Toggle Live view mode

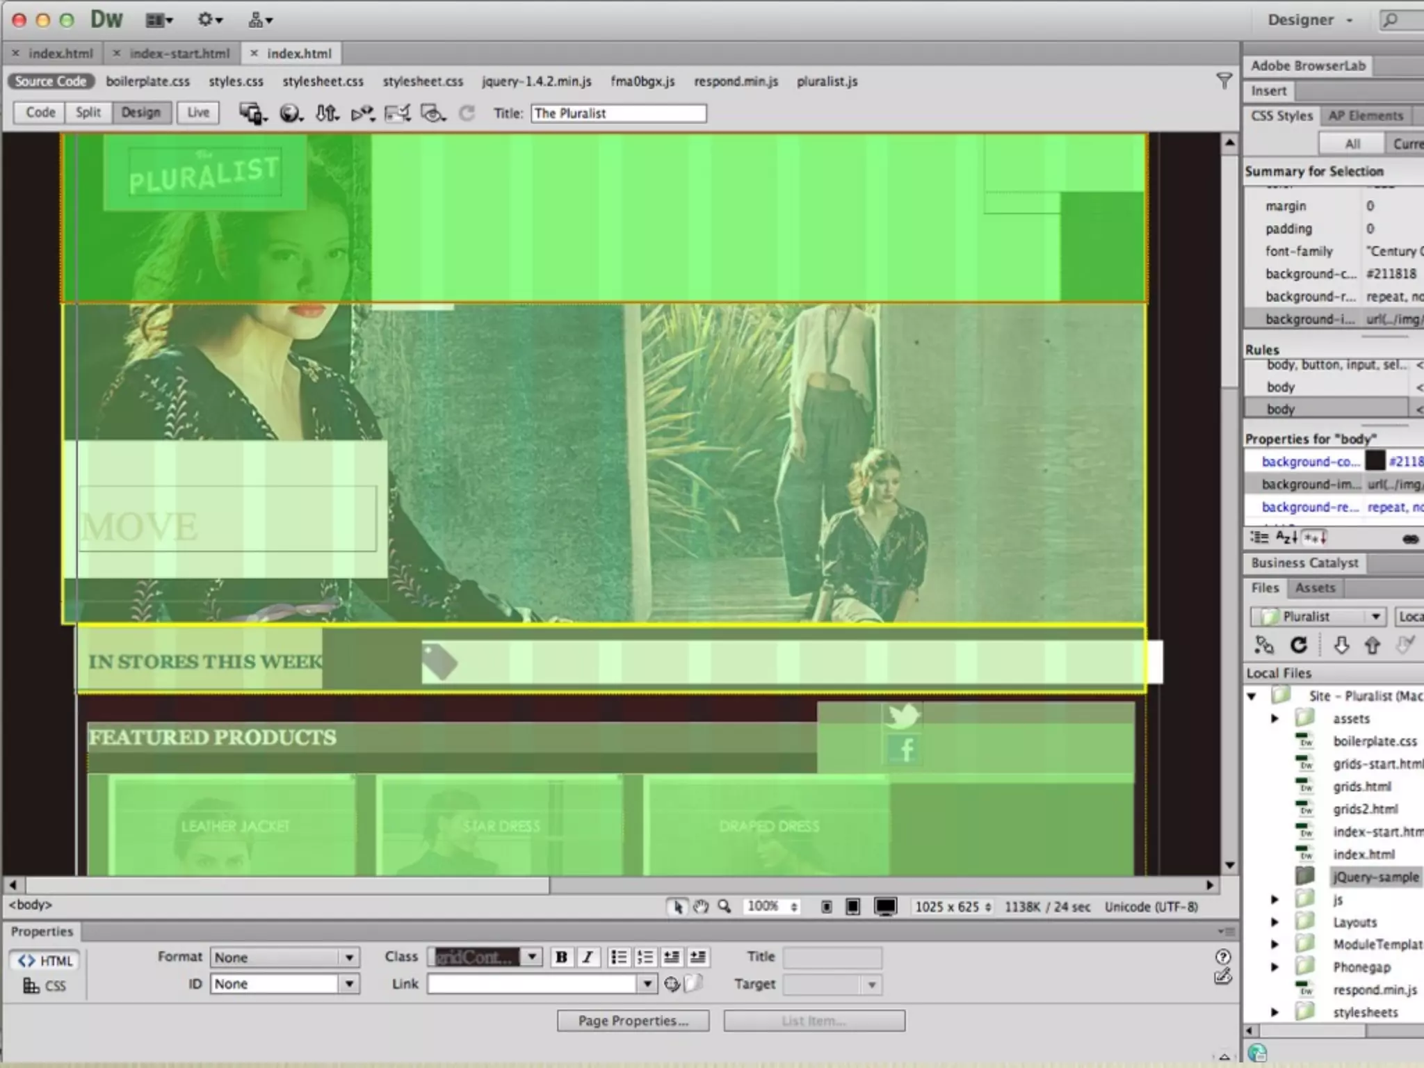[x=198, y=113]
